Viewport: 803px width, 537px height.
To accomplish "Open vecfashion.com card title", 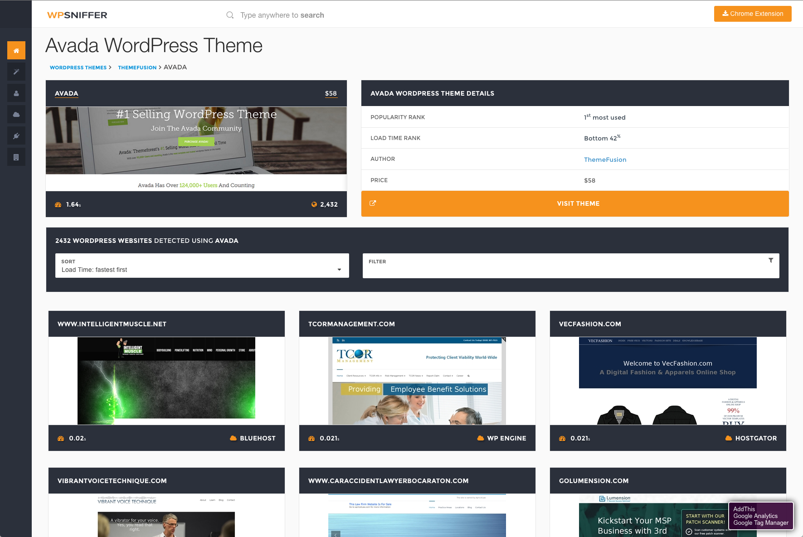I will pyautogui.click(x=590, y=324).
